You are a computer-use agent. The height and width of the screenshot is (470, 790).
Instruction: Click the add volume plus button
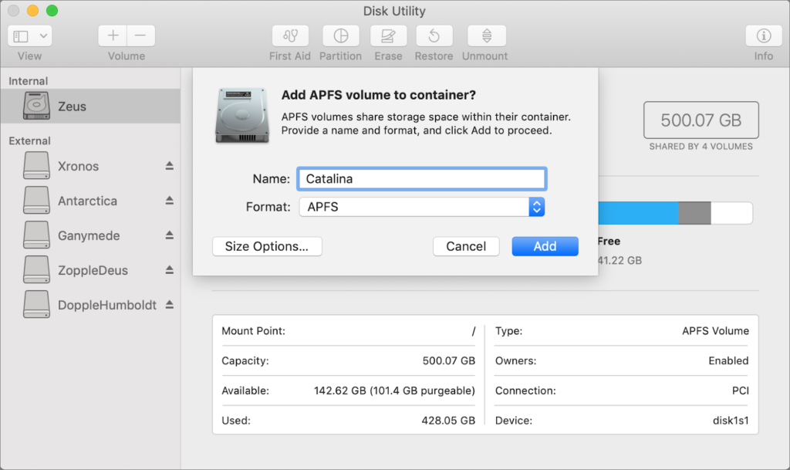tap(113, 36)
